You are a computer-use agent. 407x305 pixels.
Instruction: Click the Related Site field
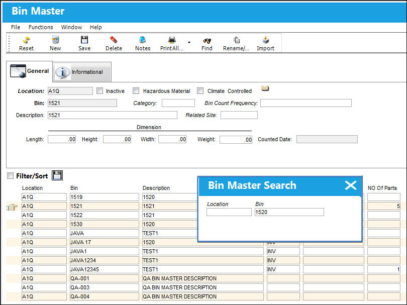(x=239, y=115)
